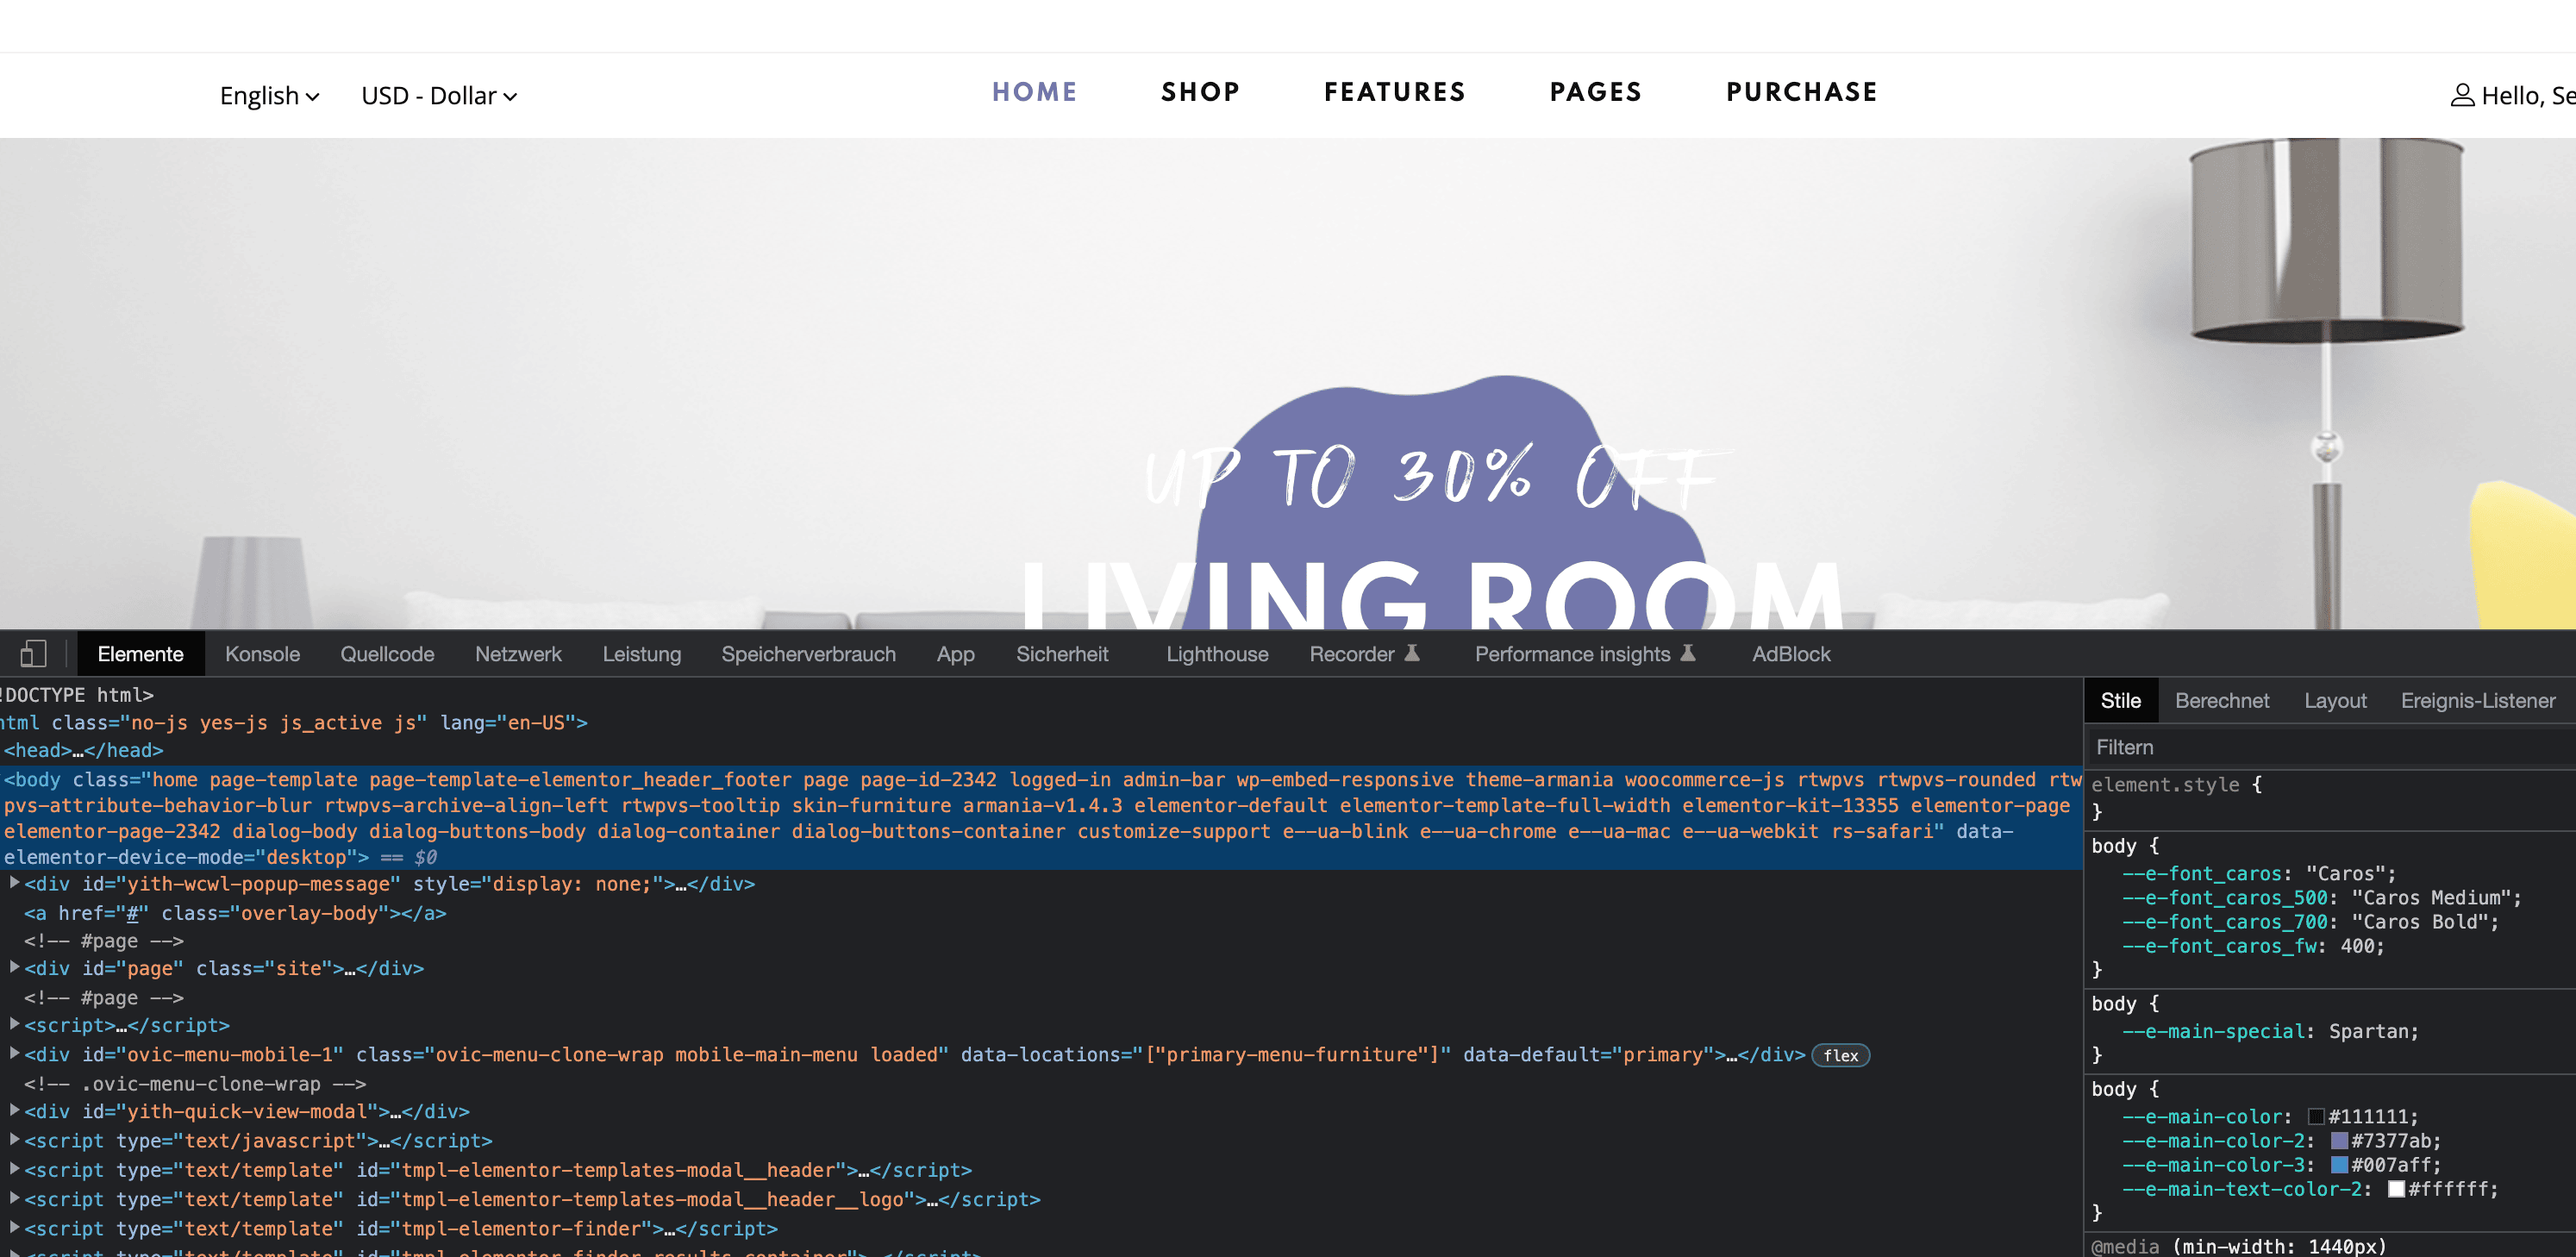Switch to the Recorder tab
The height and width of the screenshot is (1257, 2576).
(1364, 654)
